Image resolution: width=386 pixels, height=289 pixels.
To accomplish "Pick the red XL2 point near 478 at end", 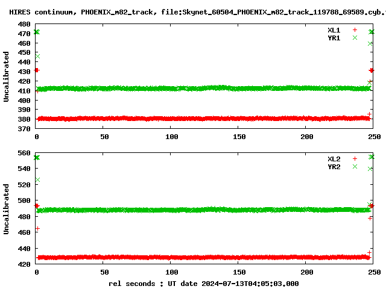I will click(370, 218).
